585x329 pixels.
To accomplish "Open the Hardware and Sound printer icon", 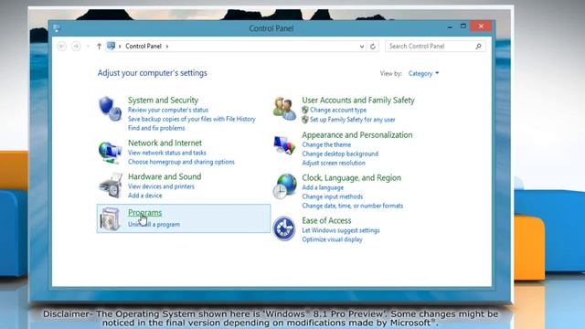I will tap(111, 186).
